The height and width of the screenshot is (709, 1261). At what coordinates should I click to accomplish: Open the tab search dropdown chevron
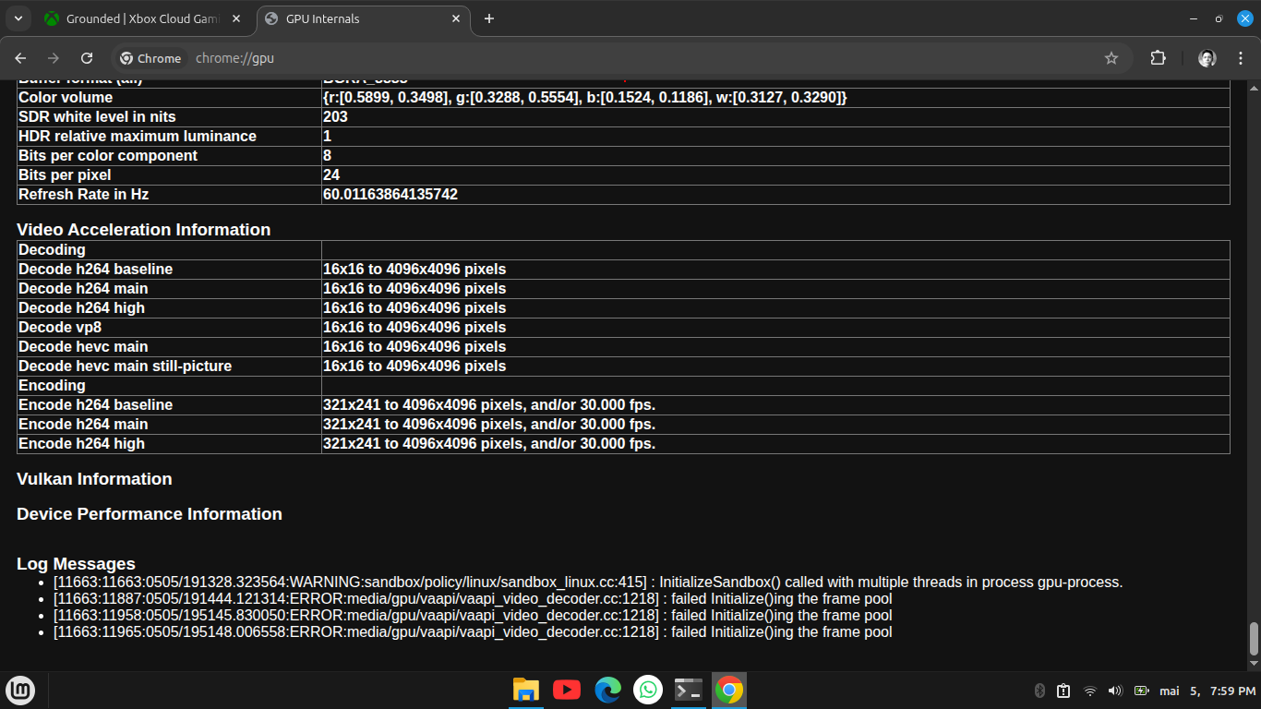(x=18, y=18)
